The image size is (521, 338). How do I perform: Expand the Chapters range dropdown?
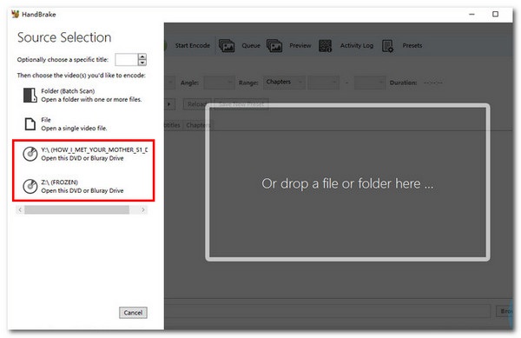point(285,82)
